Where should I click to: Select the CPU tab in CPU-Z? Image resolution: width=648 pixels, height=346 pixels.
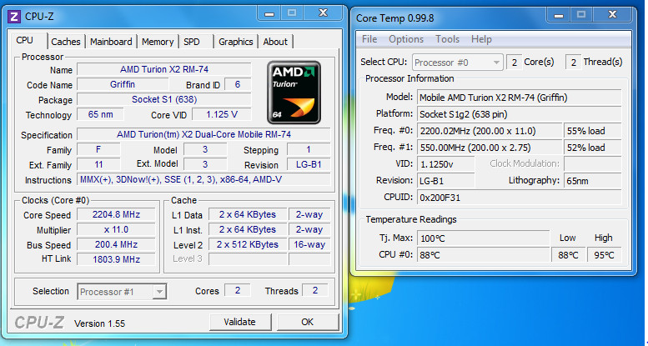[25, 41]
